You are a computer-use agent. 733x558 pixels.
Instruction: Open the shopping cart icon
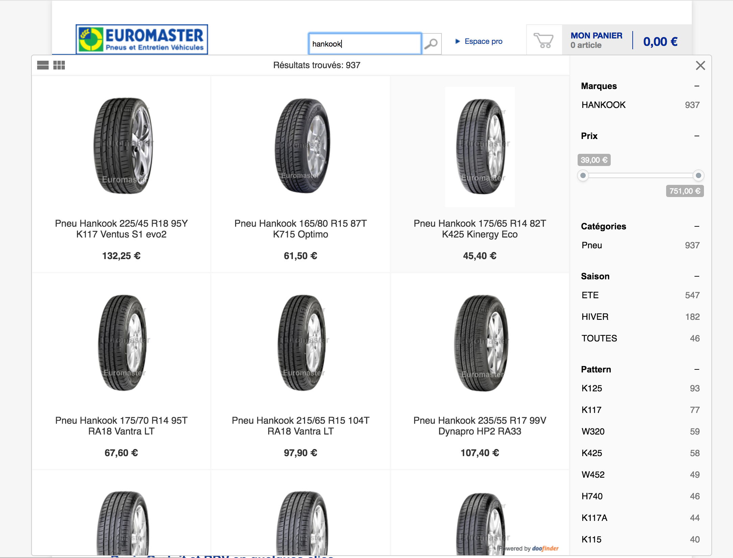click(x=544, y=40)
